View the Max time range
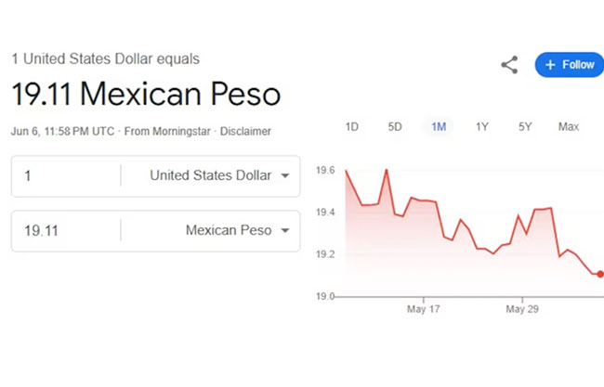Image resolution: width=604 pixels, height=387 pixels. tap(569, 126)
